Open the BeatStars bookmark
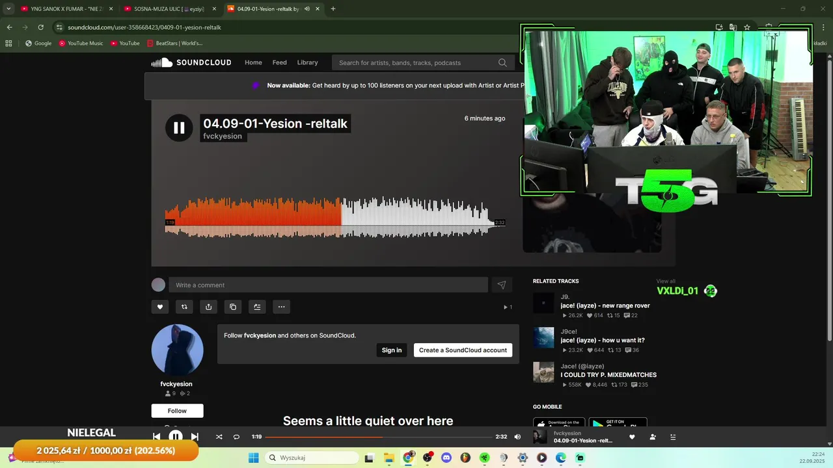This screenshot has height=468, width=833. coord(174,44)
